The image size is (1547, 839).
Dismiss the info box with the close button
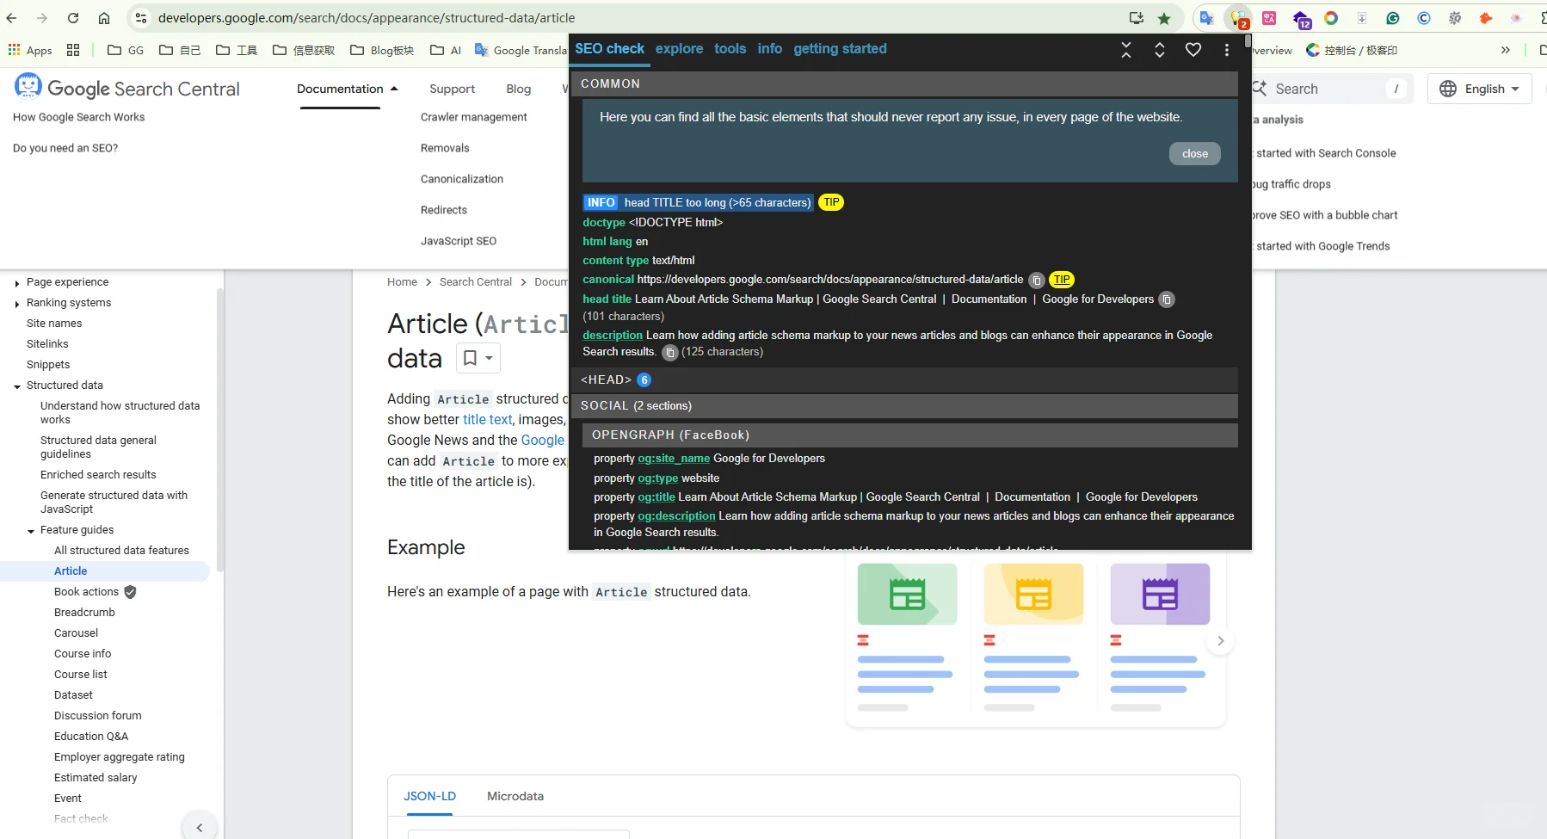tap(1195, 154)
